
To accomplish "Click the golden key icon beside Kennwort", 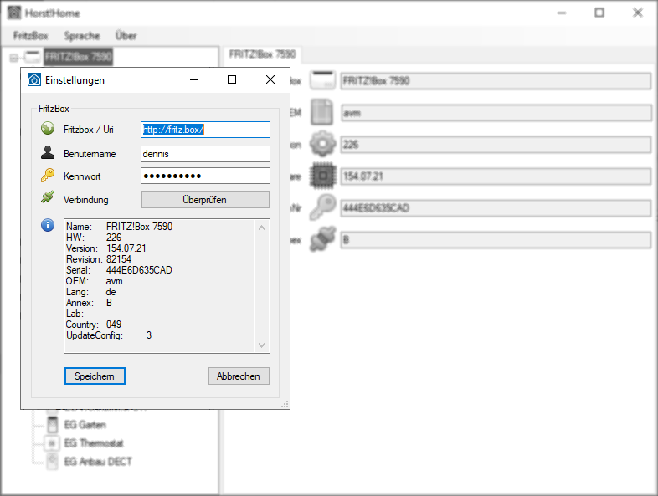I will click(x=48, y=176).
